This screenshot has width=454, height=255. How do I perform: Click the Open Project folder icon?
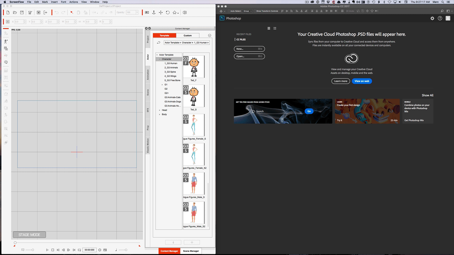pyautogui.click(x=15, y=13)
